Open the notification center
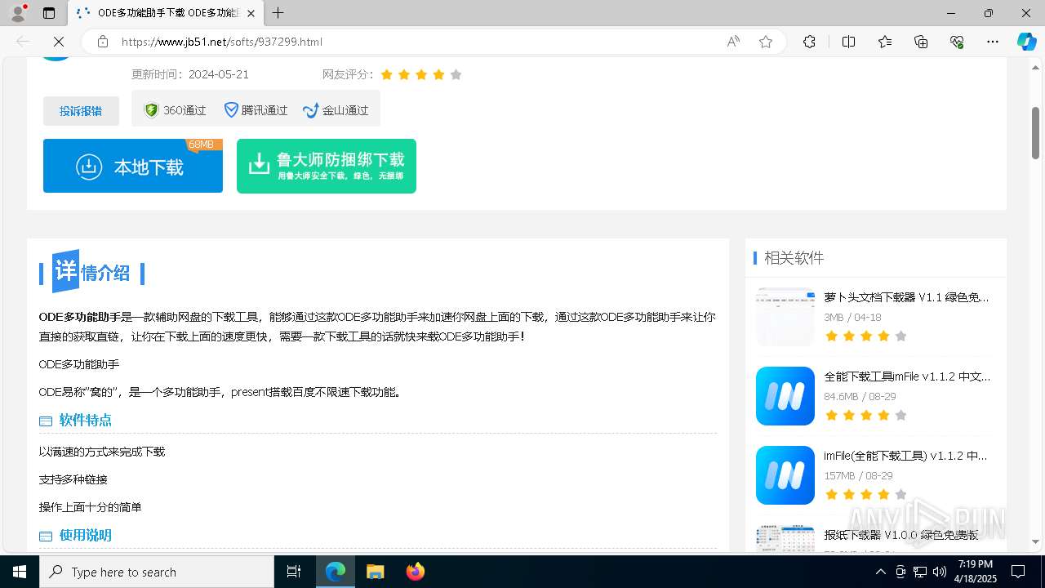1045x588 pixels. [1018, 572]
